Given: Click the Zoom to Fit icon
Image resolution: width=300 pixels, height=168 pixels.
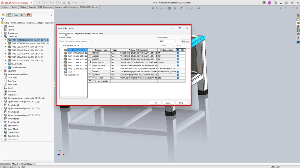Looking at the screenshot, I should pos(153,8).
